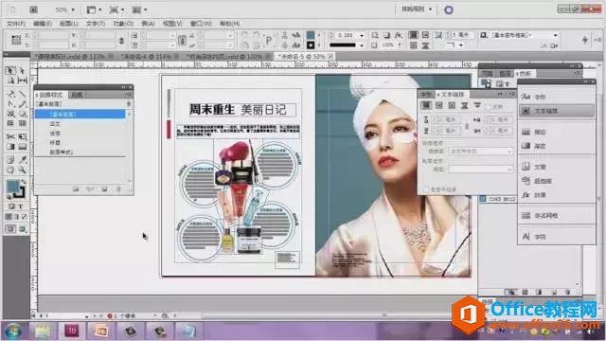The image size is (606, 341).
Task: Toggle the checkbox at bottom of Text Wrap panel
Action: (426, 189)
